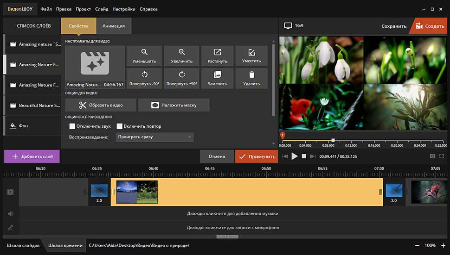The image size is (450, 255).
Task: Click the left blue transition 2.0 thumbnail
Action: [x=99, y=191]
